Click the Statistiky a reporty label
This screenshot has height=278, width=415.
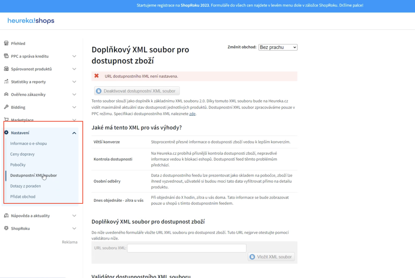[28, 82]
